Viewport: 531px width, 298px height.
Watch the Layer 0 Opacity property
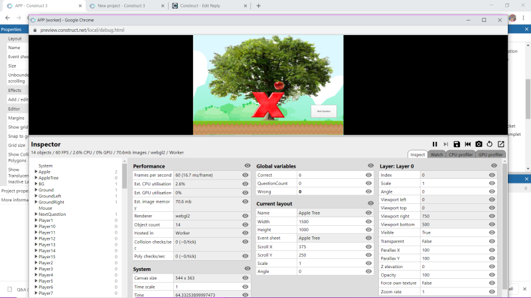click(492, 275)
